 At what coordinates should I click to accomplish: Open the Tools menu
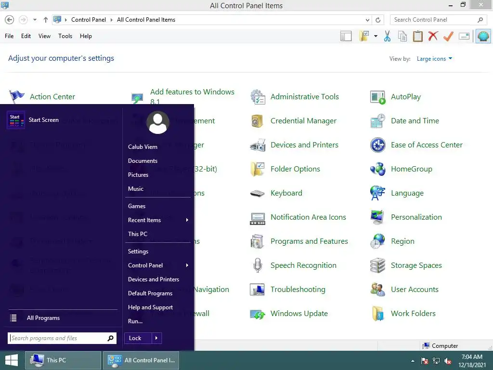(65, 36)
